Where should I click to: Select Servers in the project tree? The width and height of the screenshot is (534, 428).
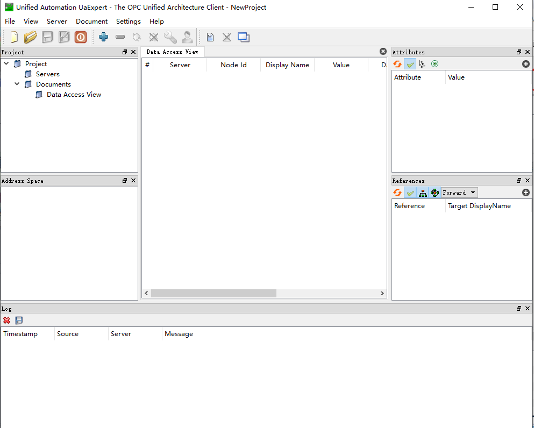pyautogui.click(x=48, y=74)
